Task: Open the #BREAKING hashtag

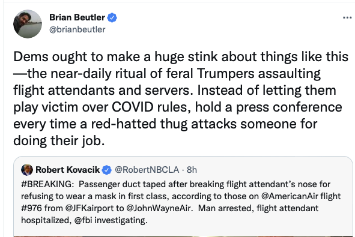Action: click(x=47, y=184)
